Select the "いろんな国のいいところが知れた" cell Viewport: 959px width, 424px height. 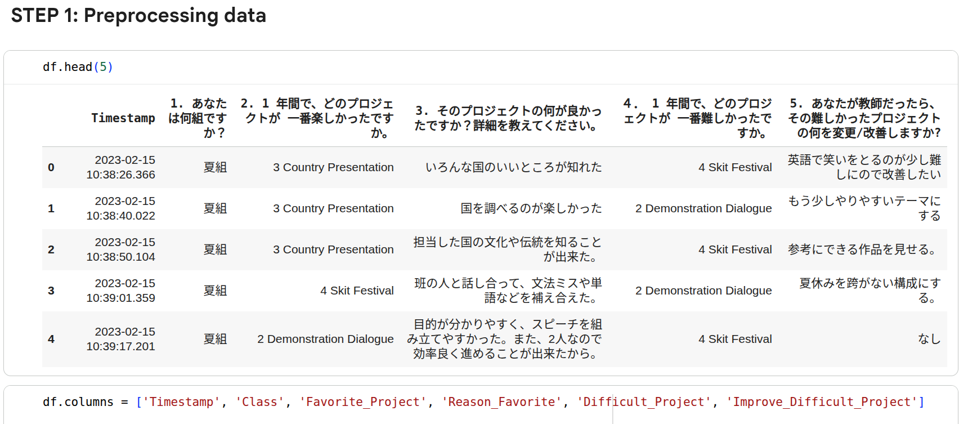tap(513, 167)
